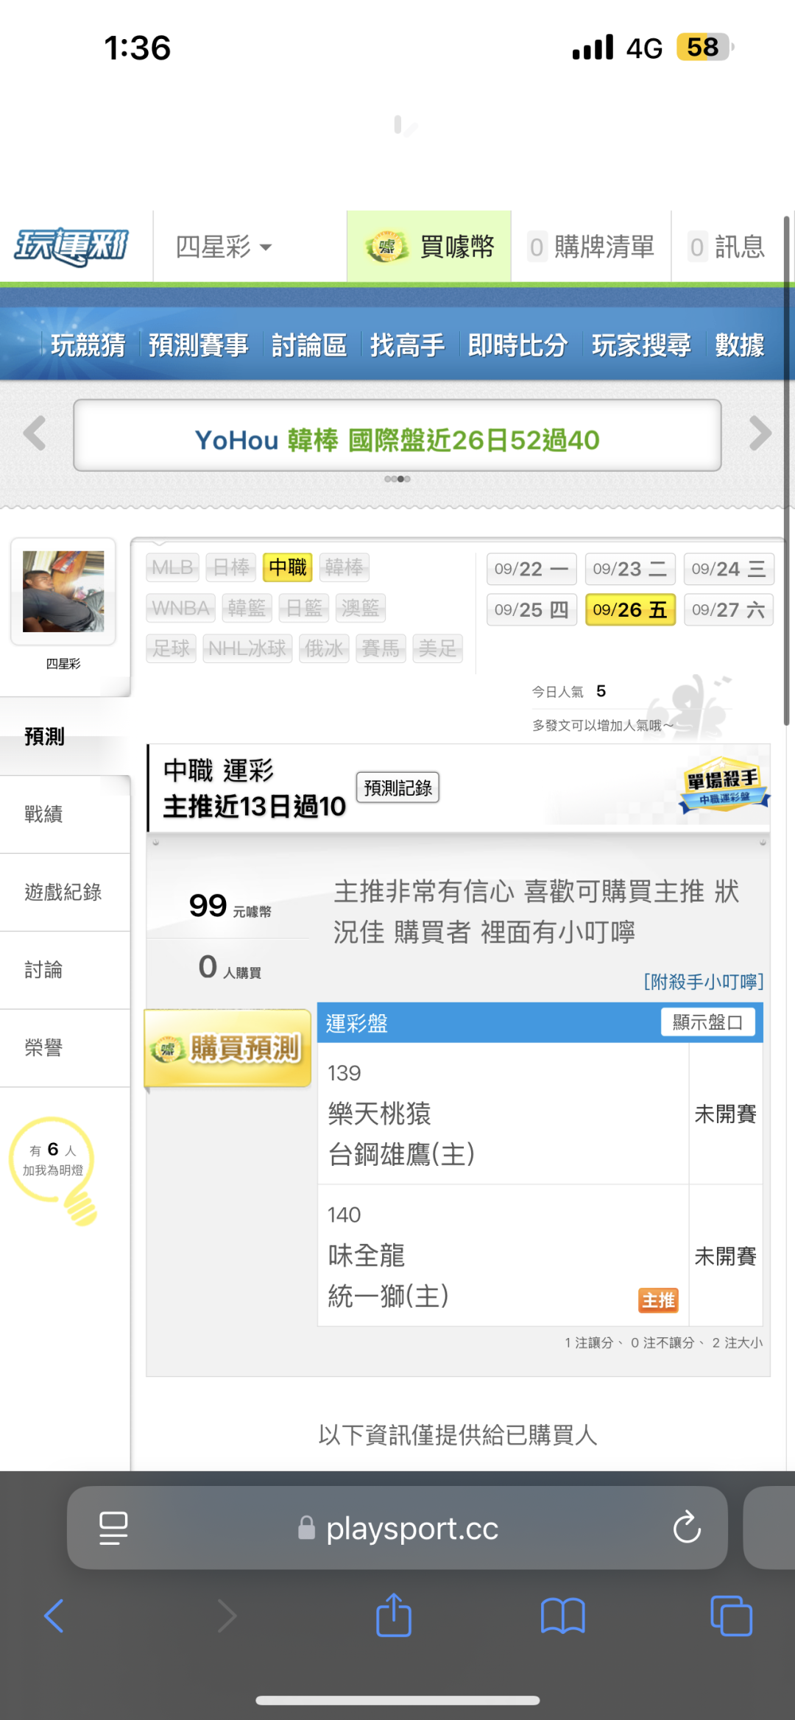Open 遊戲紀錄 sidebar tab
Viewport: 795px width, 1720px height.
point(65,893)
